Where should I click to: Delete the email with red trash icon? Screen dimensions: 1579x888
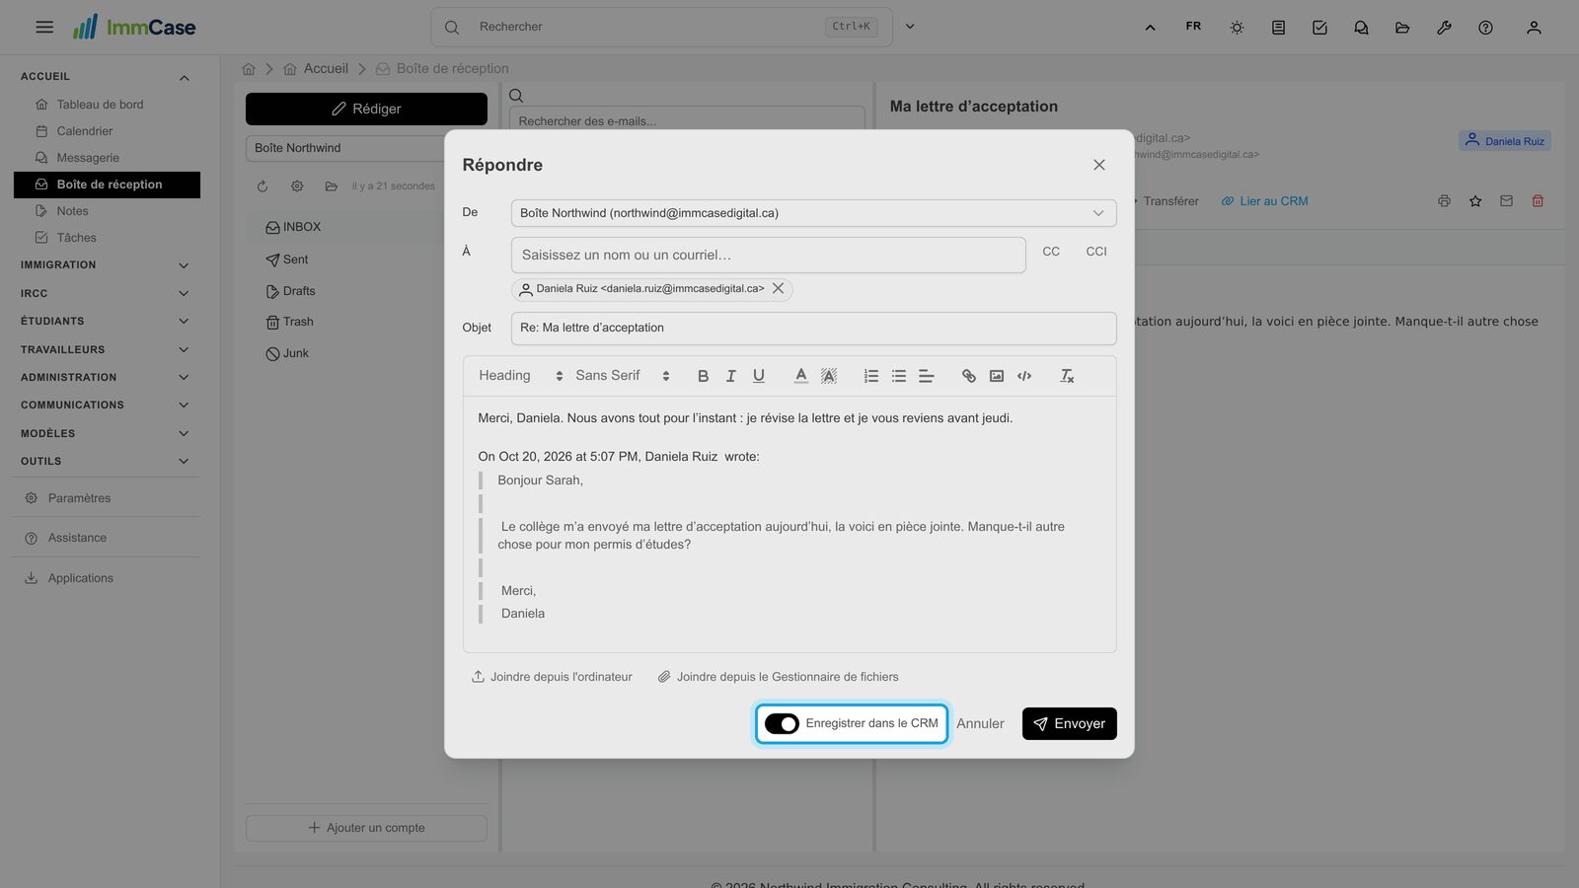pos(1538,201)
